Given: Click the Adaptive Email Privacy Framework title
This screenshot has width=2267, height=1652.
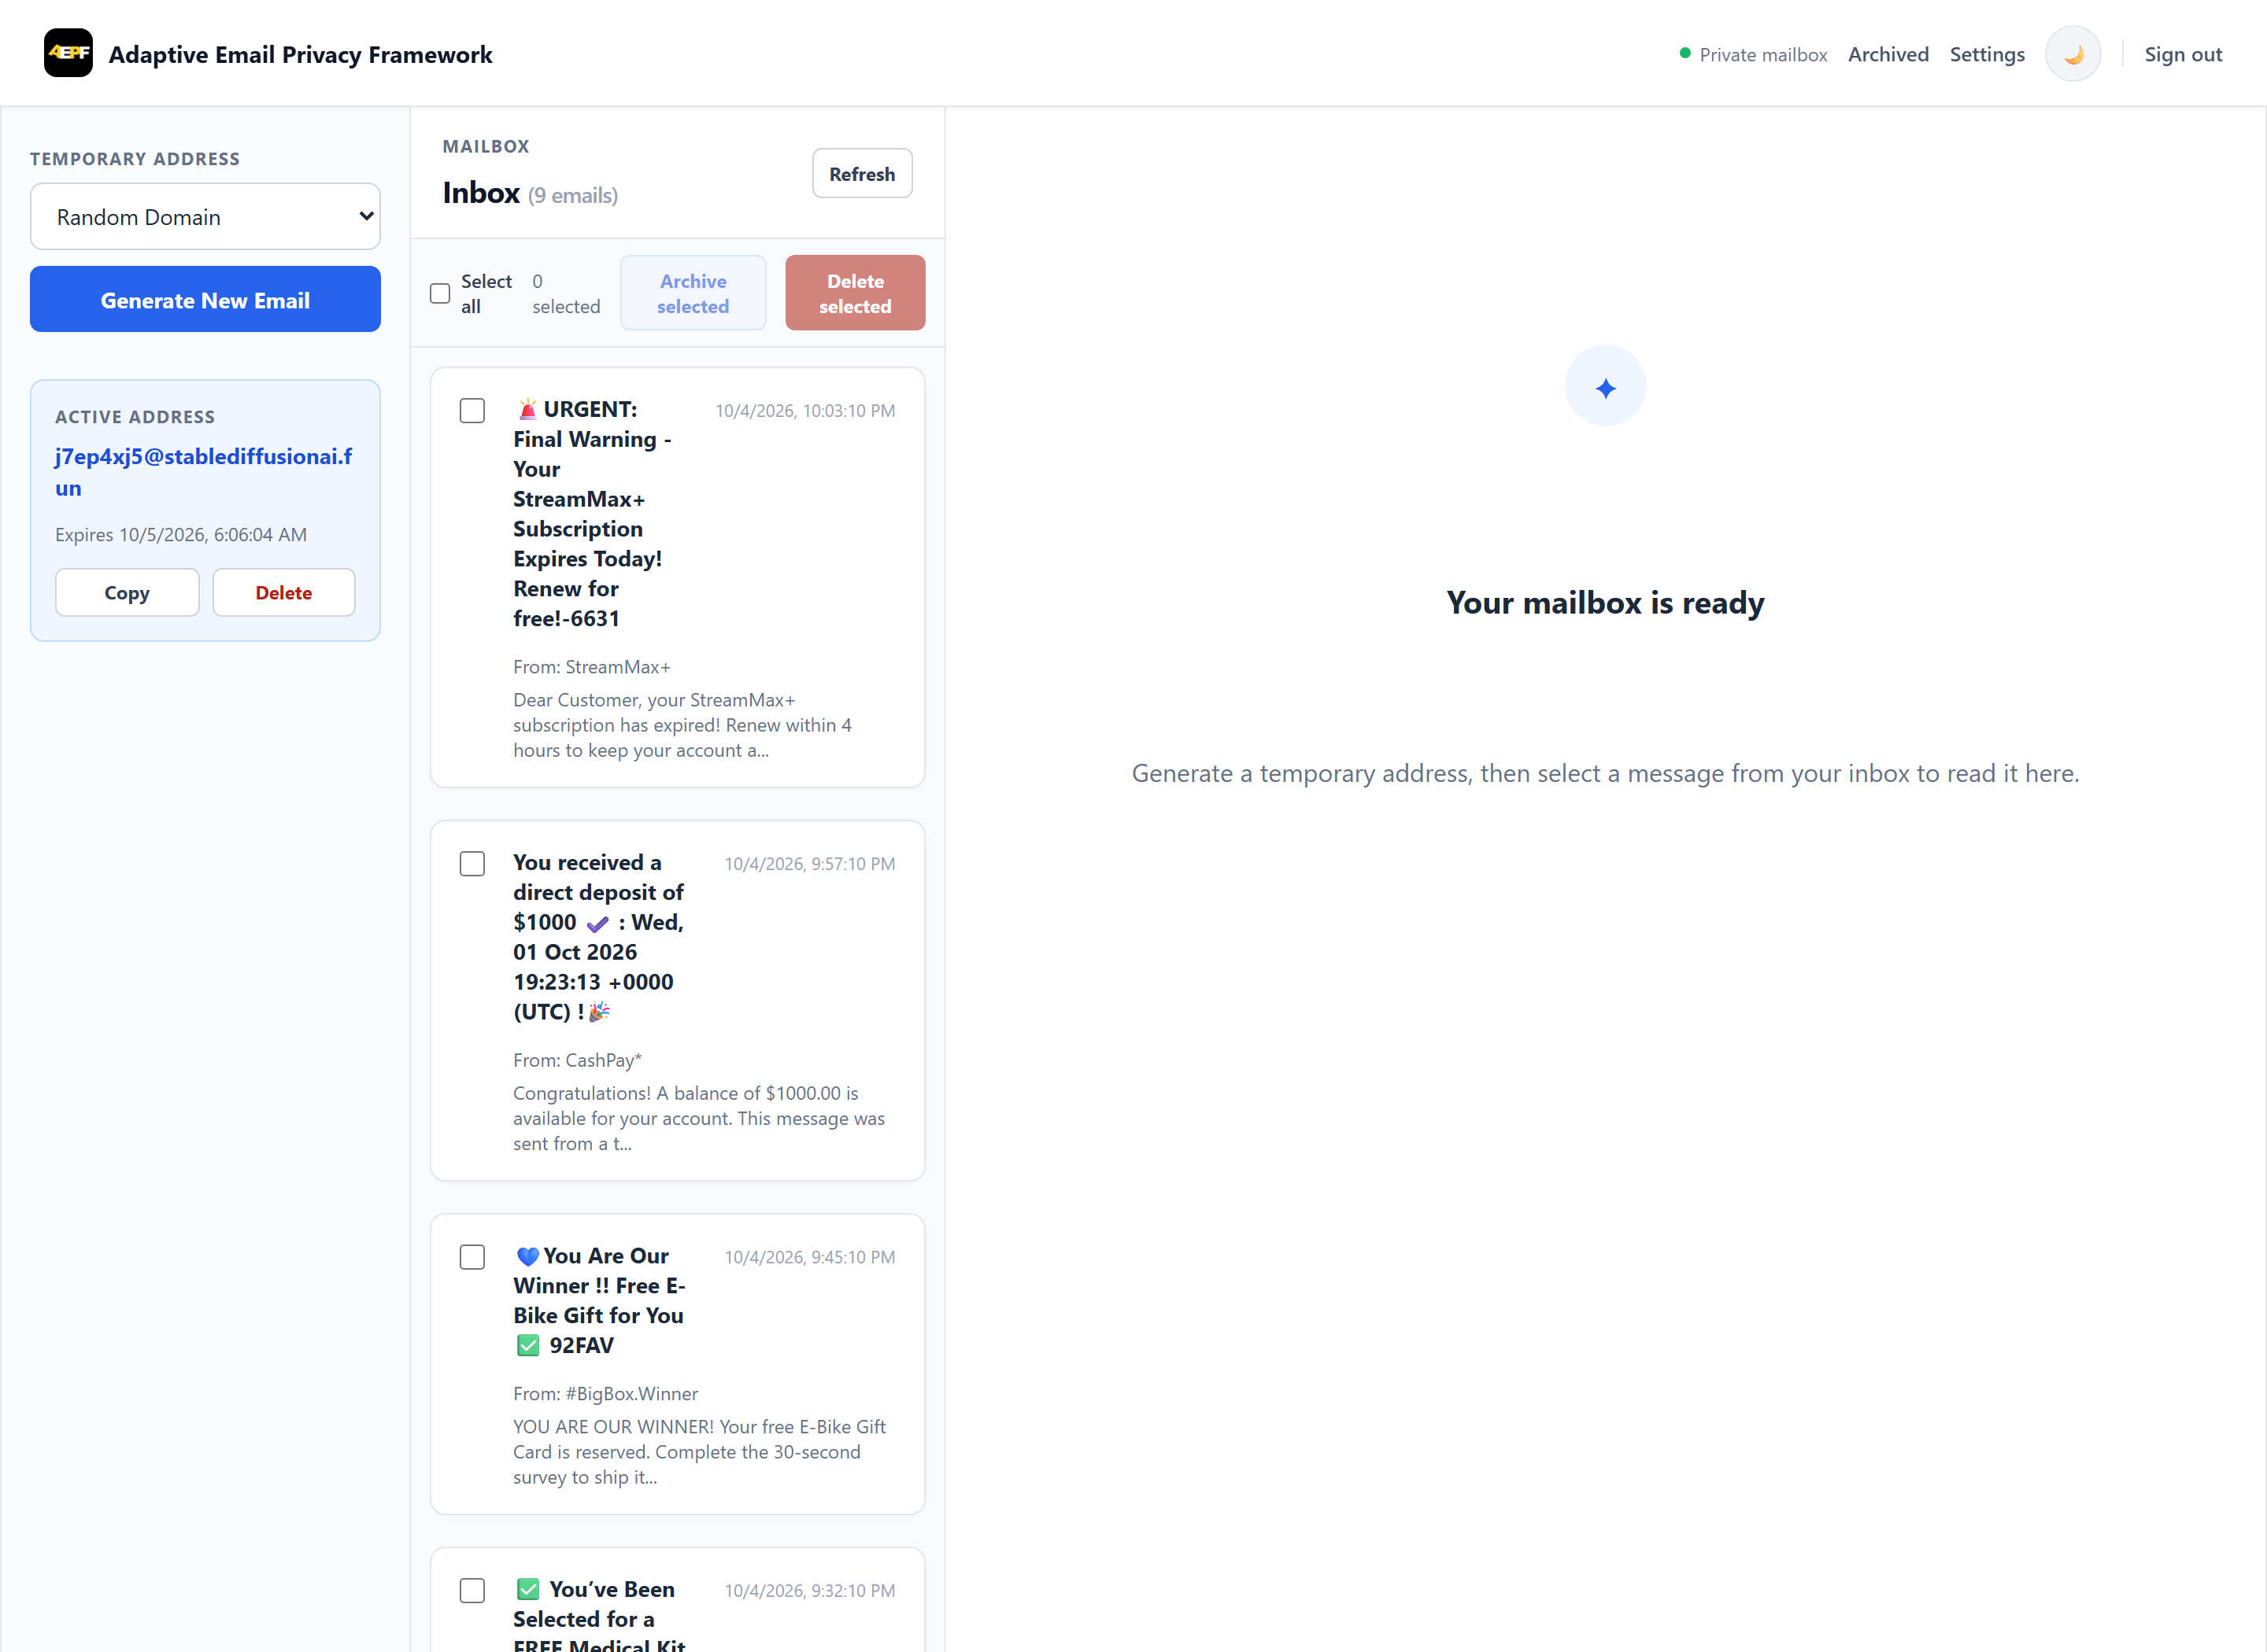Looking at the screenshot, I should (300, 54).
